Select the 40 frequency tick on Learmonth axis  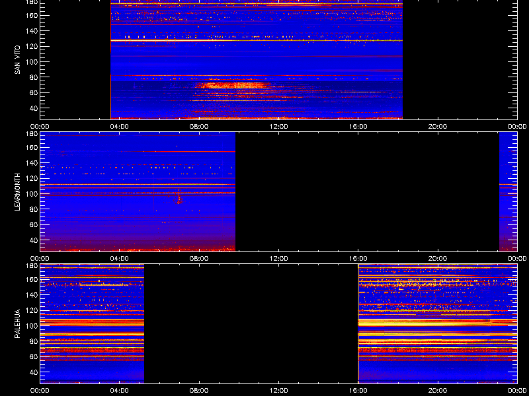34,240
